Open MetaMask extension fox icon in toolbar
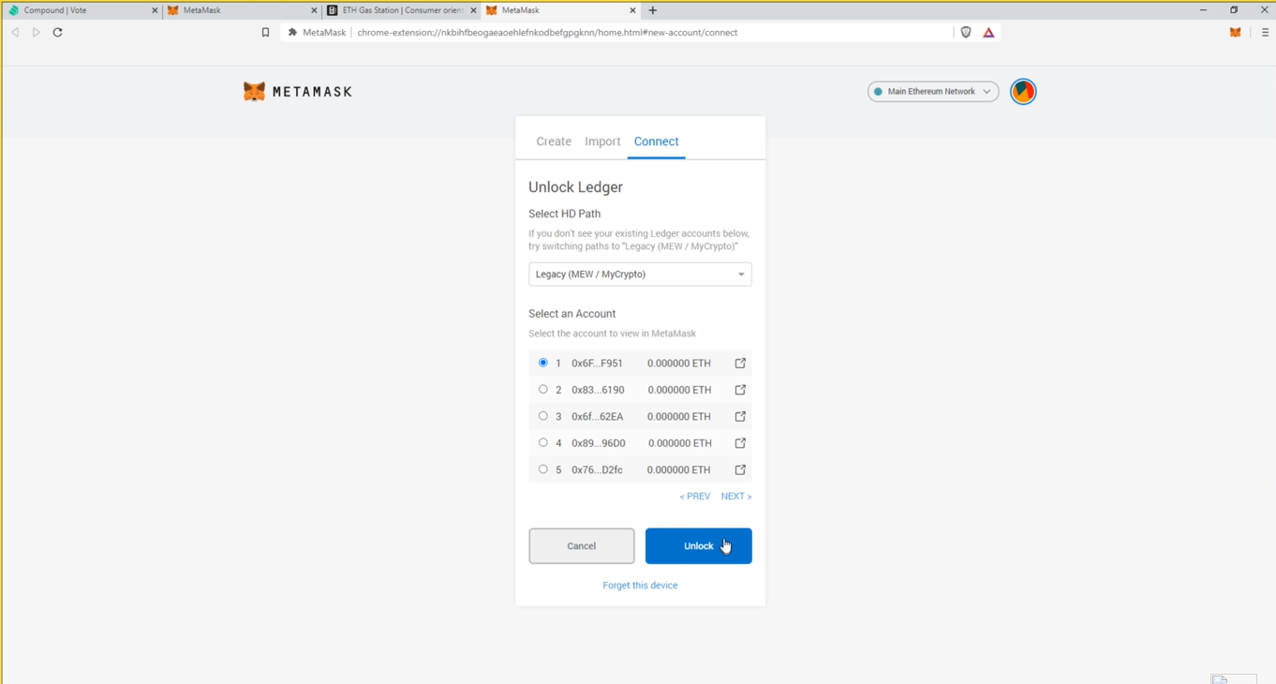This screenshot has width=1276, height=684. click(1235, 32)
